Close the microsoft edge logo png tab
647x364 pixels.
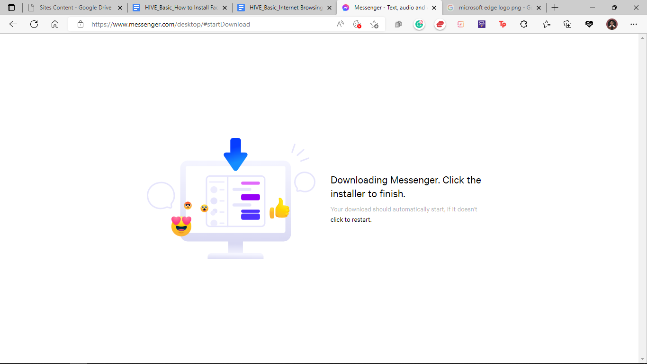tap(539, 8)
